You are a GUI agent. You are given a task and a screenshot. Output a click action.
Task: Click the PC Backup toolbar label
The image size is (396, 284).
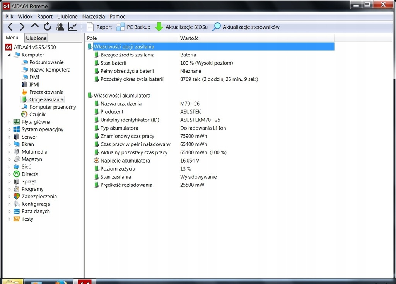pos(138,27)
